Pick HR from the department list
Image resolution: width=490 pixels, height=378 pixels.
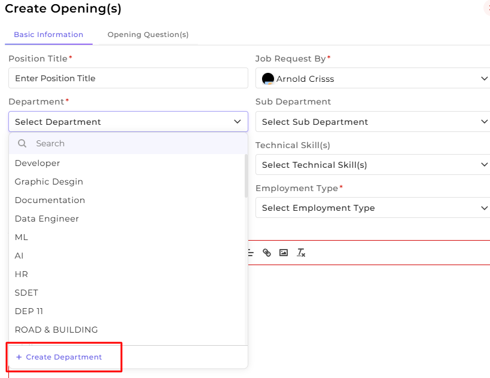[127, 274]
